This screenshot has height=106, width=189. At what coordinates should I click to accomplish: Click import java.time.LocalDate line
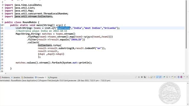click(x=23, y=5)
